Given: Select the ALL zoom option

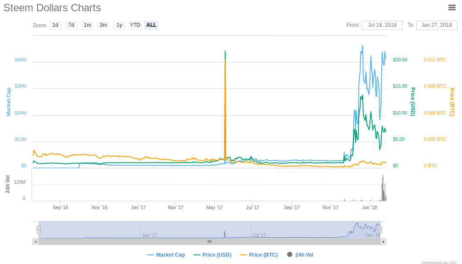Looking at the screenshot, I should tap(151, 25).
